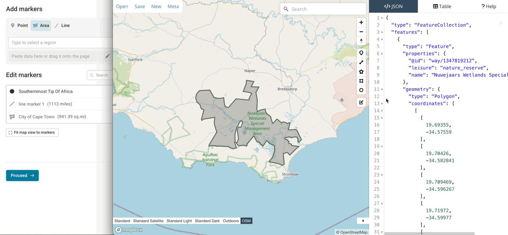Click the Paste data here field
508x235 pixels.
coord(55,56)
